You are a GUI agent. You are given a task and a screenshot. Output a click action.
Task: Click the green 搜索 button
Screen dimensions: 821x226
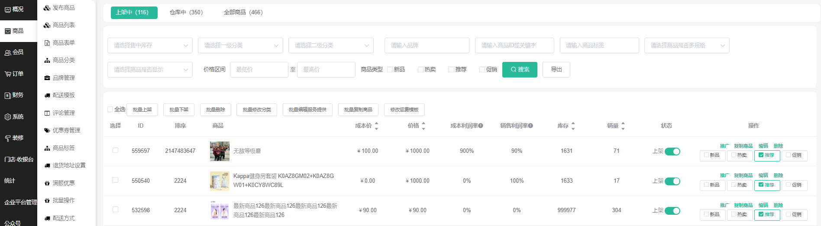tap(520, 70)
